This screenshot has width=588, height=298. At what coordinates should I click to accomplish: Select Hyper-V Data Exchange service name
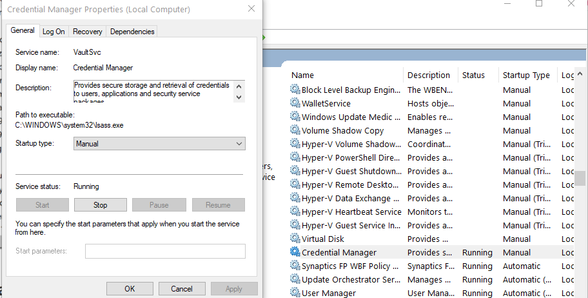tap(351, 198)
